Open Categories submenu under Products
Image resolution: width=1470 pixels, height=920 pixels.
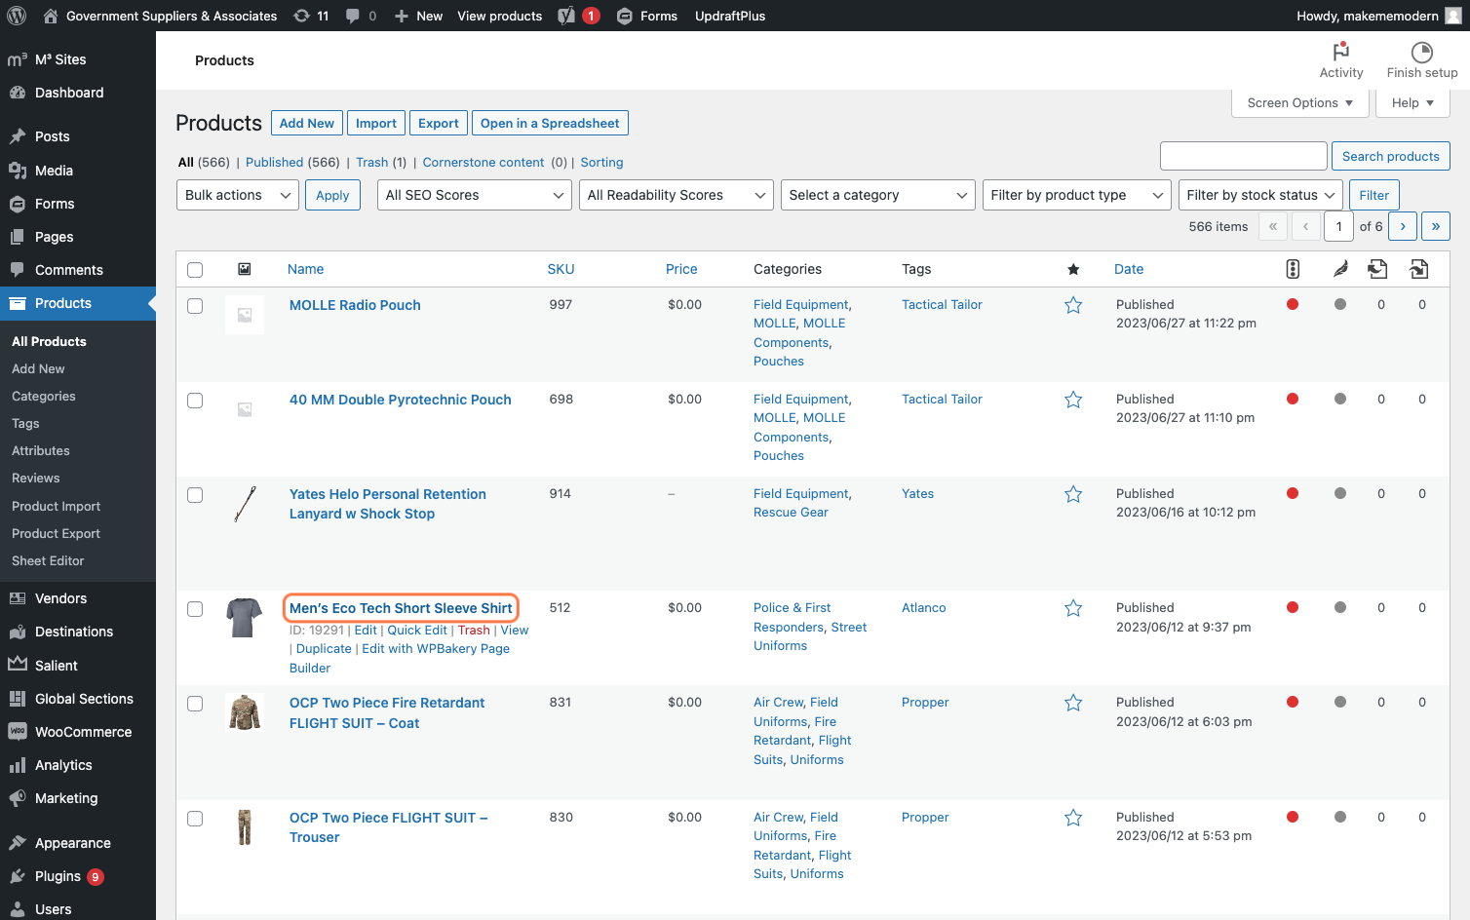44,396
